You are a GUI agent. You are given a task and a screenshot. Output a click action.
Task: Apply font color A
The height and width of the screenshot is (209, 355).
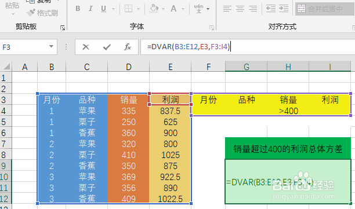point(173,9)
